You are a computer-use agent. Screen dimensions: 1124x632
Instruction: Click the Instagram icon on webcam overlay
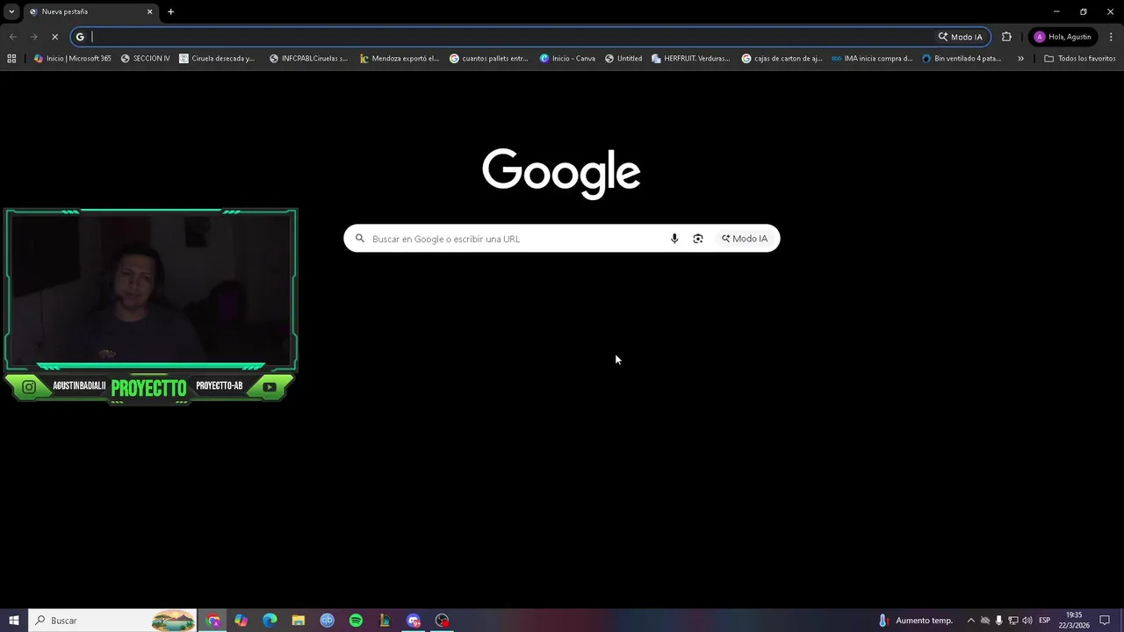29,387
